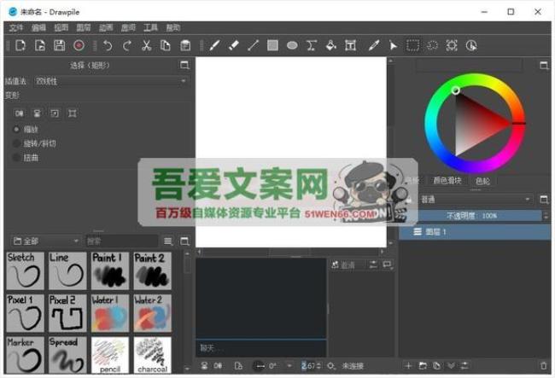Pick the ellipse shape tool
Image resolution: width=555 pixels, height=378 pixels.
(x=292, y=45)
